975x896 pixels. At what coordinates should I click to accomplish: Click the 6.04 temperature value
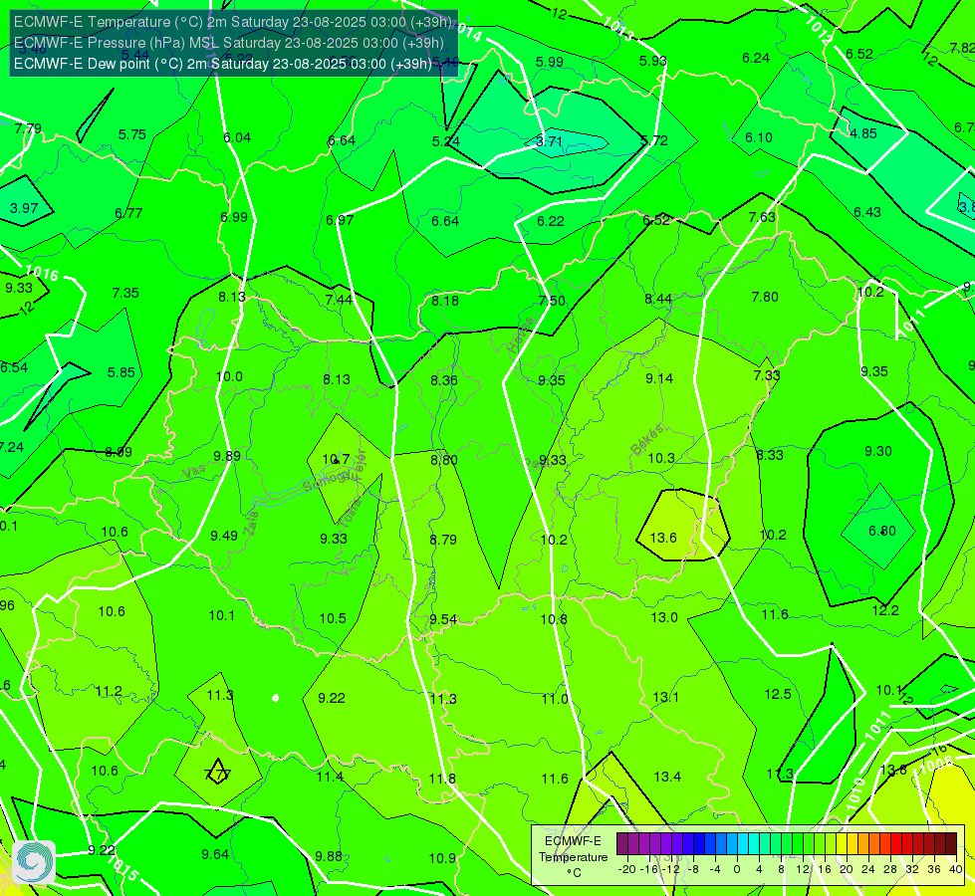coord(237,138)
